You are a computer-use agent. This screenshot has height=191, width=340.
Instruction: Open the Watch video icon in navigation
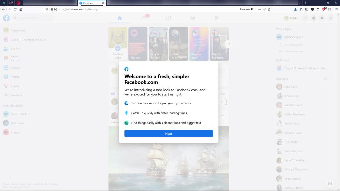pos(168,18)
